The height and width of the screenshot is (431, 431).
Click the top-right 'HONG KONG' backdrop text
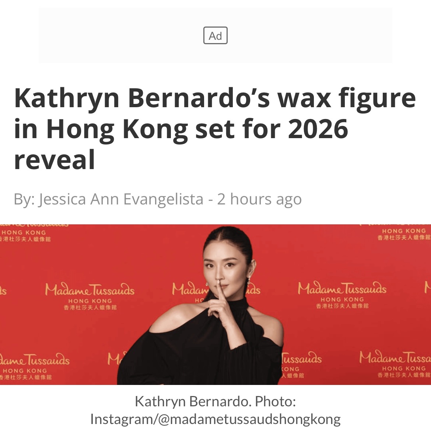pos(404,231)
